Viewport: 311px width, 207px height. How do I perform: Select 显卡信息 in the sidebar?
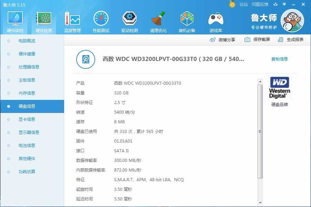coord(27,120)
